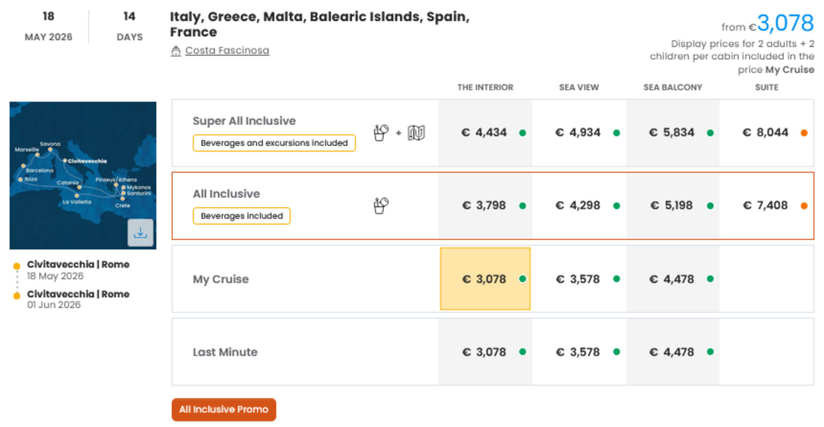The width and height of the screenshot is (824, 427).
Task: Click green dot beside Last Minute interior price
Action: (x=522, y=352)
